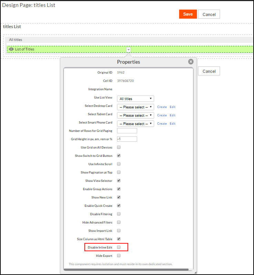The width and height of the screenshot is (254, 275).
Task: Focus the Grid Height input field
Action: [127, 139]
